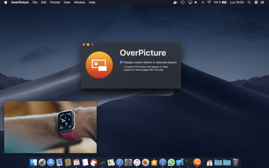Open the Trash in the Dock
269x168 pixels.
(x=236, y=162)
